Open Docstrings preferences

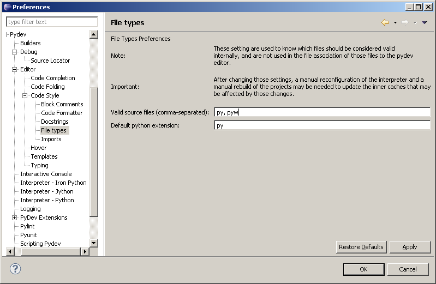pos(55,122)
